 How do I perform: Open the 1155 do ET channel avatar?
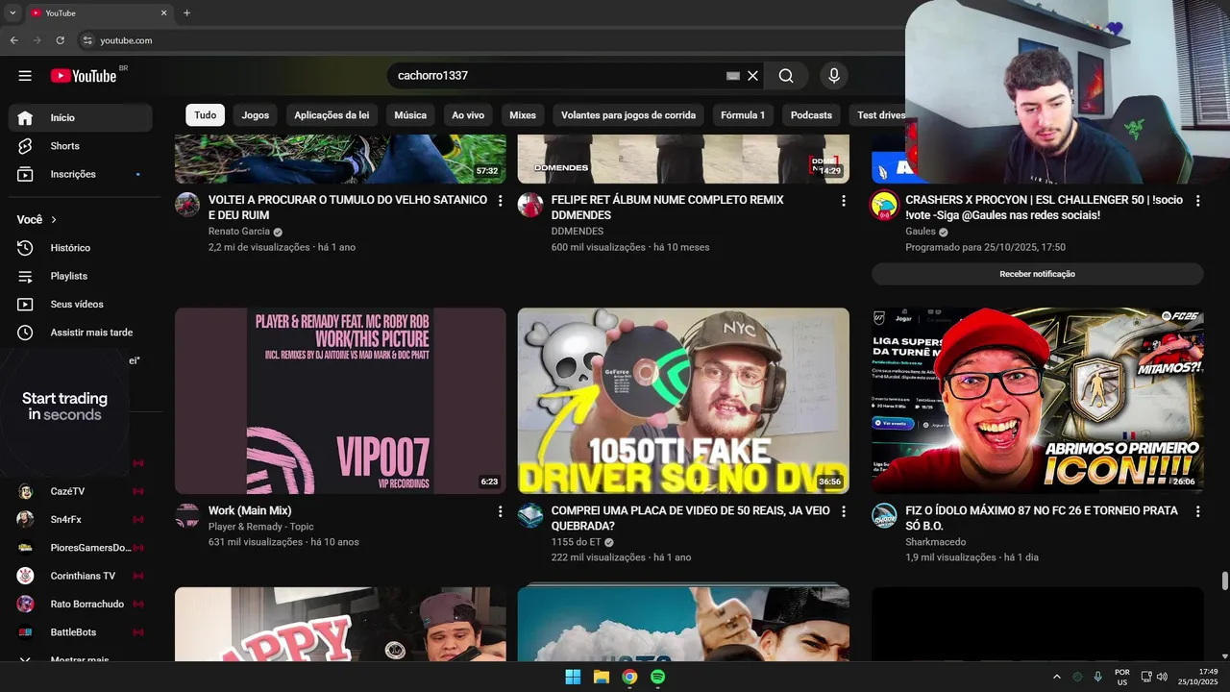[530, 516]
